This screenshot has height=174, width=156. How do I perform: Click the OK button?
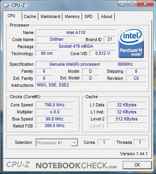point(137,165)
